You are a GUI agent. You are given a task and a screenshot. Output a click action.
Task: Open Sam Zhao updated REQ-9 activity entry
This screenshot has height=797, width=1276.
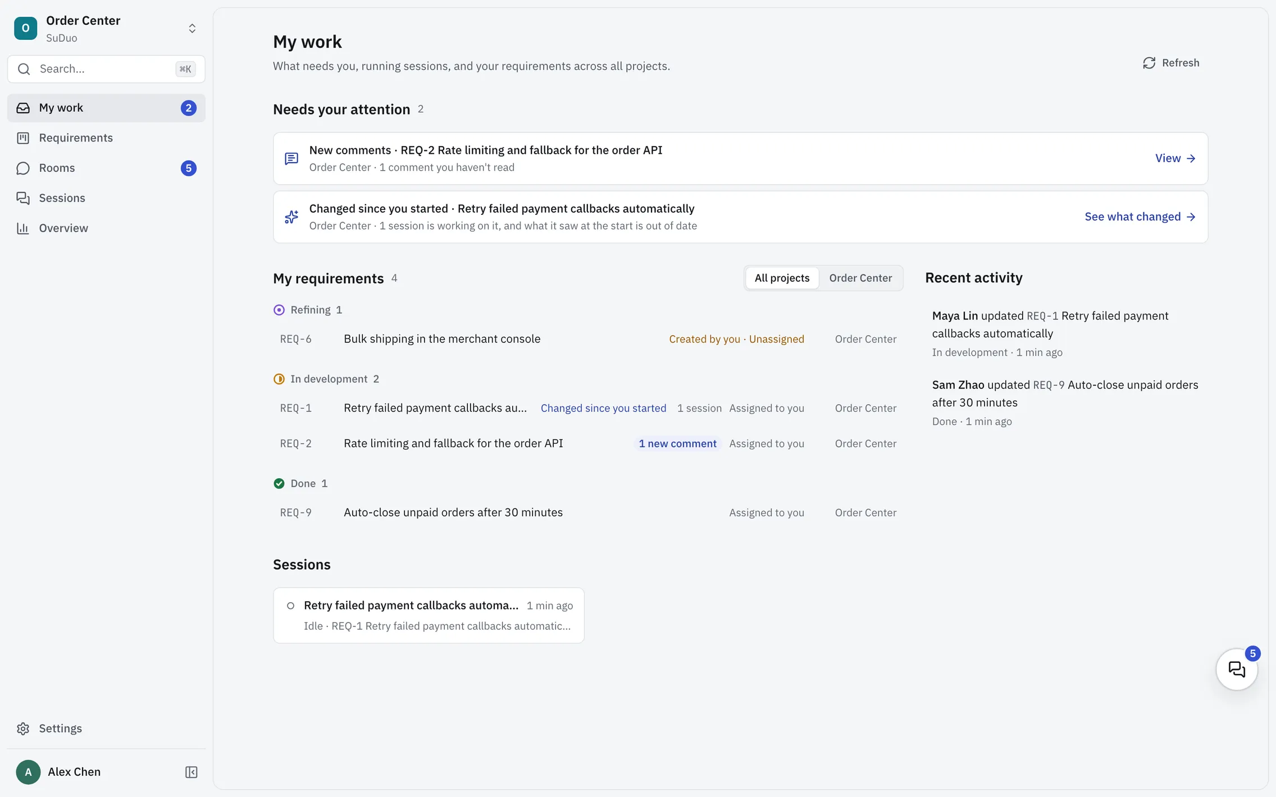(x=1066, y=402)
